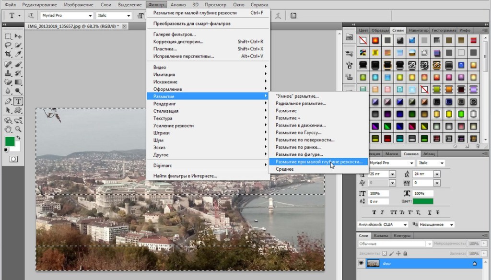The width and height of the screenshot is (491, 280).
Task: Expand the Видео filter submenu
Action: (x=209, y=67)
